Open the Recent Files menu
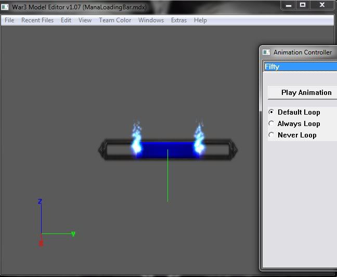 click(x=37, y=20)
